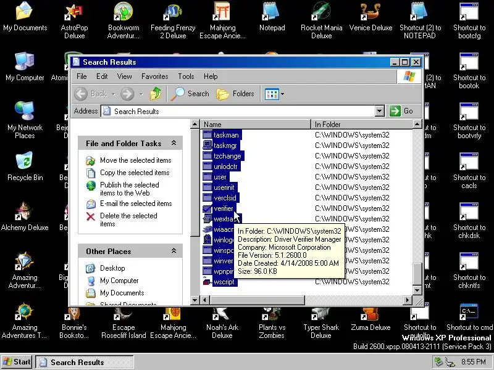Click the Search toolbar button
The image size is (494, 370).
(x=190, y=94)
